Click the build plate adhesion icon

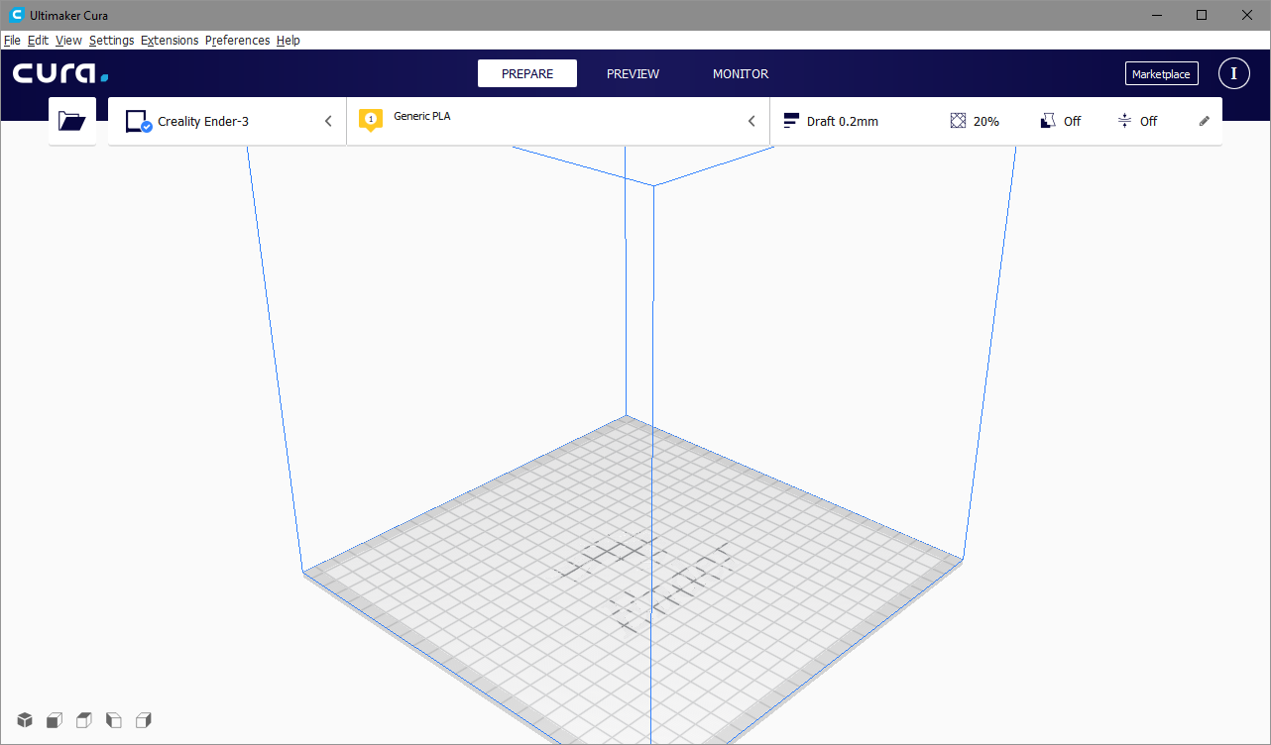(1124, 121)
